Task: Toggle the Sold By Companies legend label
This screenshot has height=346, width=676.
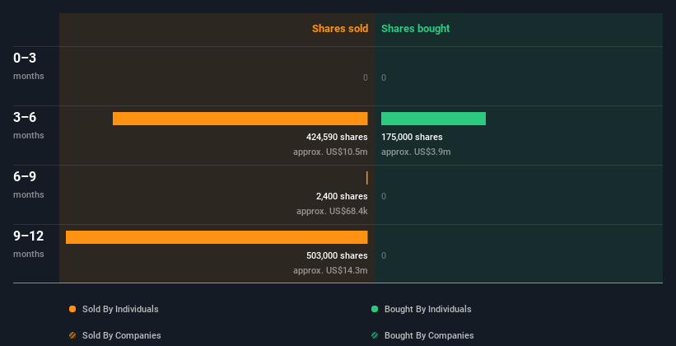Action: (122, 335)
